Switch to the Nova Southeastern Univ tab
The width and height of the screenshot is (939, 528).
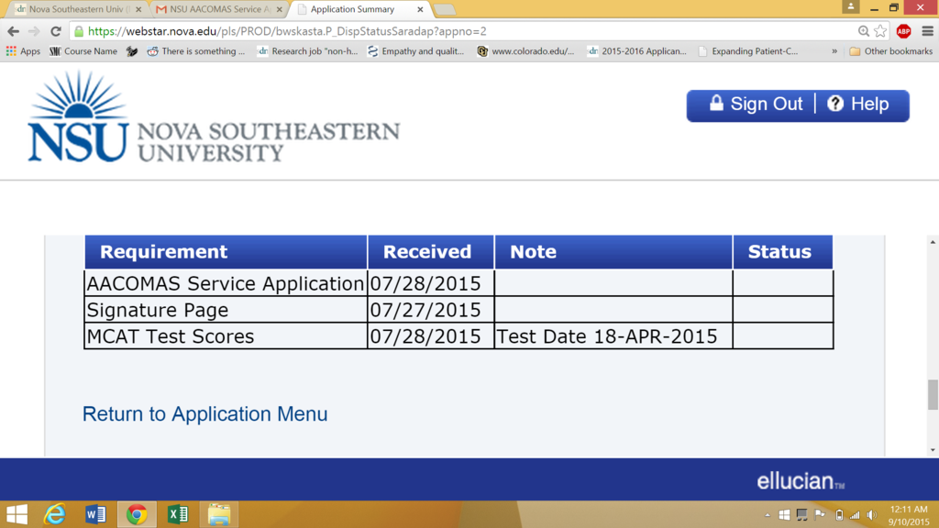point(75,9)
